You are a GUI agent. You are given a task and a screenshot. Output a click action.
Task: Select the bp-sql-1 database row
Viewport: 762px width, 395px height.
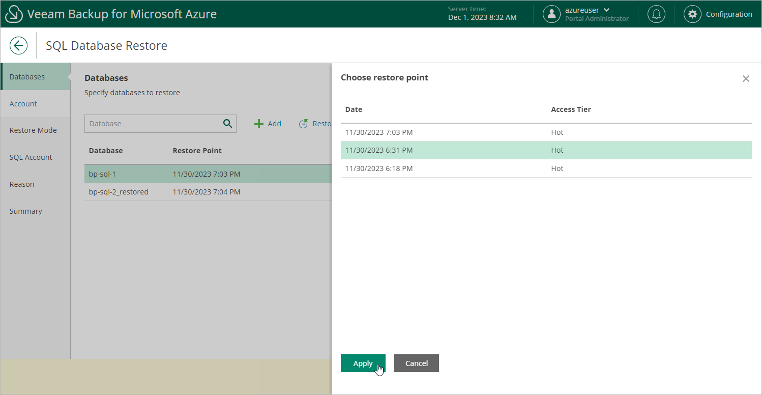tap(208, 174)
